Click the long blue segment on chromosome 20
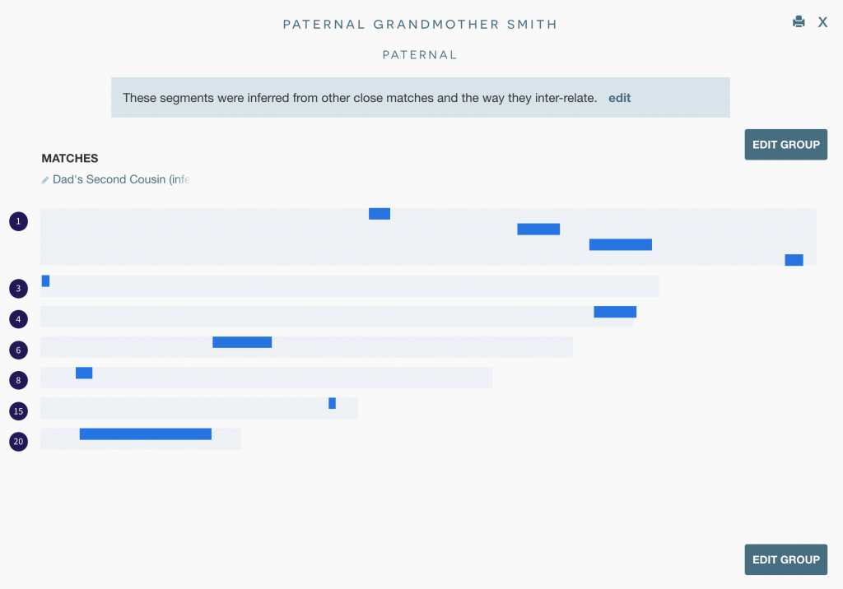Screen dimensions: 843x589 click(x=145, y=434)
